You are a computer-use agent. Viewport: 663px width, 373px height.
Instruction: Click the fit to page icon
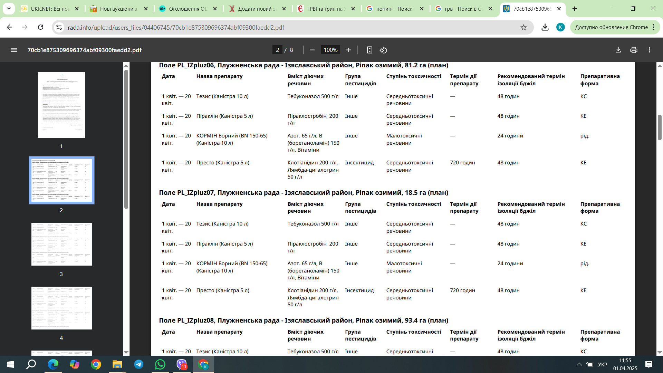pos(369,50)
